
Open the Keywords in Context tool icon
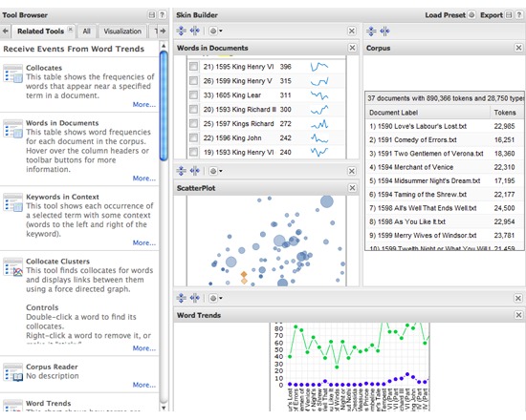(13, 203)
